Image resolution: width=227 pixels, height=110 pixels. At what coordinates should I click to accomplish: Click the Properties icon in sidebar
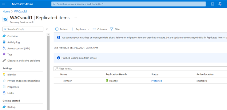[x=4, y=87]
